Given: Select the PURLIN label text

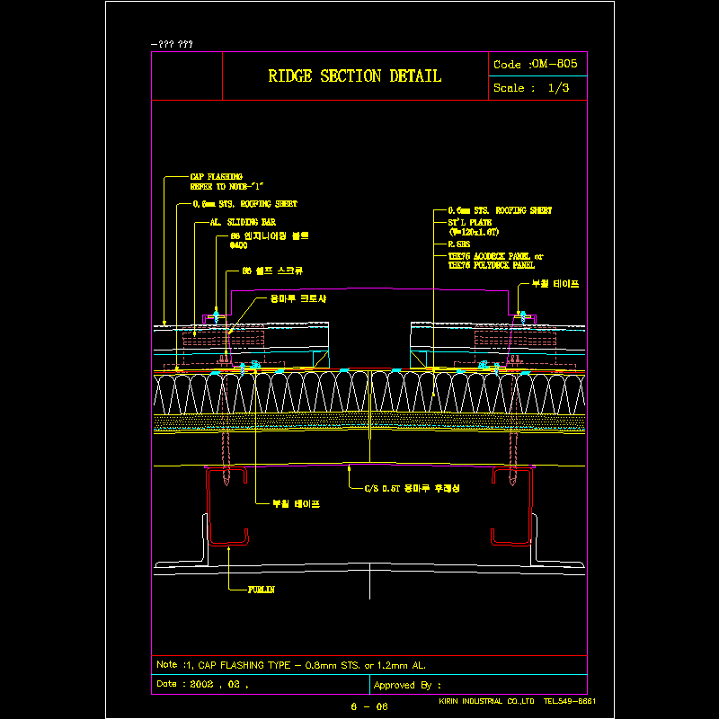Looking at the screenshot, I should point(261,590).
